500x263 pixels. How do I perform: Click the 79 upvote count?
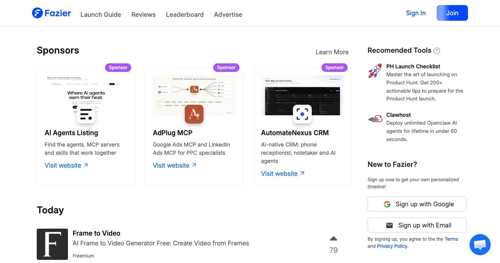333,250
